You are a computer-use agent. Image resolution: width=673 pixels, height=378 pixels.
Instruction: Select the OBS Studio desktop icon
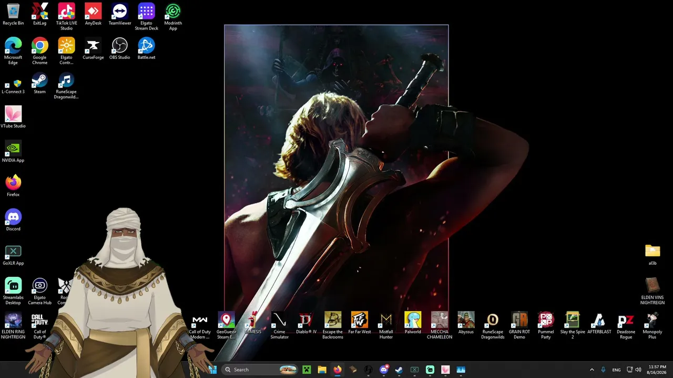[120, 49]
